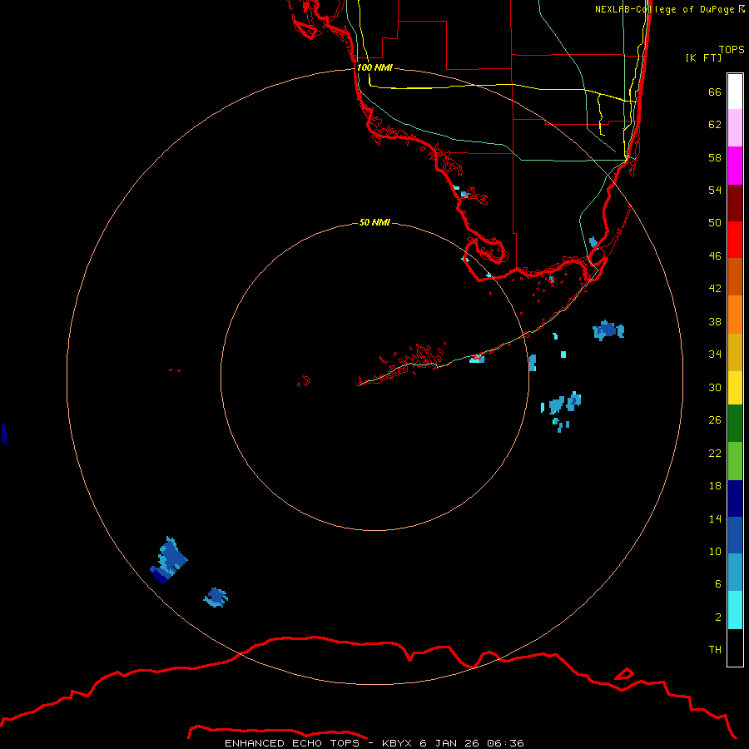749x749 pixels.
Task: Select the 58 legend value
Action: 715,157
